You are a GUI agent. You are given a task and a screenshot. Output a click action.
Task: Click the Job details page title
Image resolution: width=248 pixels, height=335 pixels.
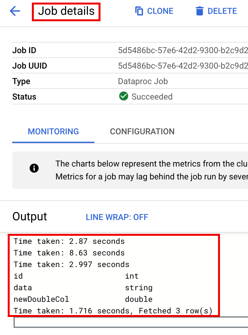tap(66, 11)
